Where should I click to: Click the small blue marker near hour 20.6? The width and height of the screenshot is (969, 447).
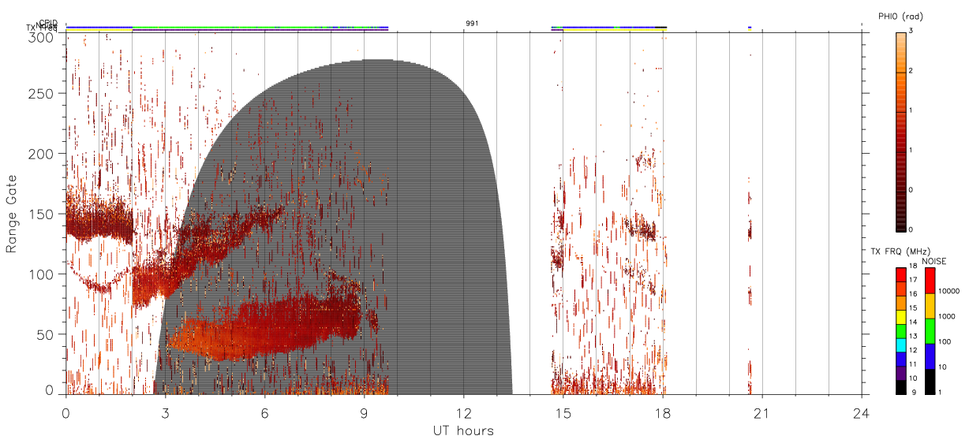tap(749, 28)
